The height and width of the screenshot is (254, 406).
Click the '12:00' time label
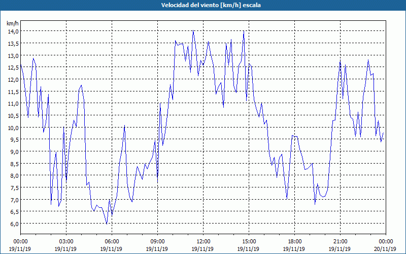[x=203, y=242]
